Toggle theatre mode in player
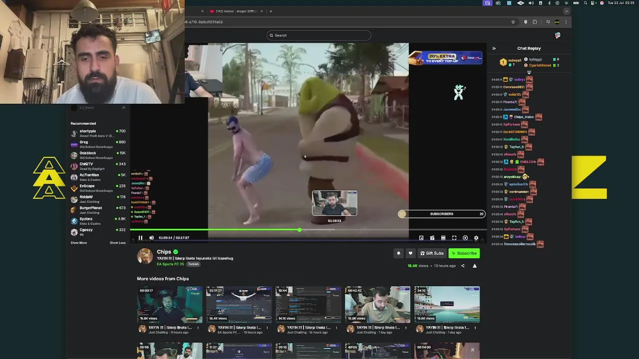Viewport: 639px width, 359px height. coord(443,238)
